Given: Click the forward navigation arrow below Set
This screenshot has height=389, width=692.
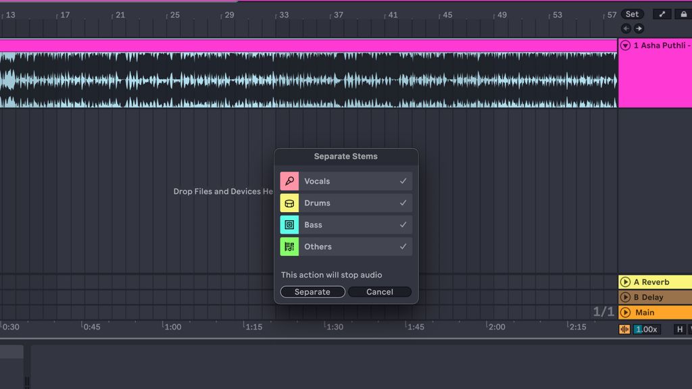Looking at the screenshot, I should pyautogui.click(x=638, y=28).
